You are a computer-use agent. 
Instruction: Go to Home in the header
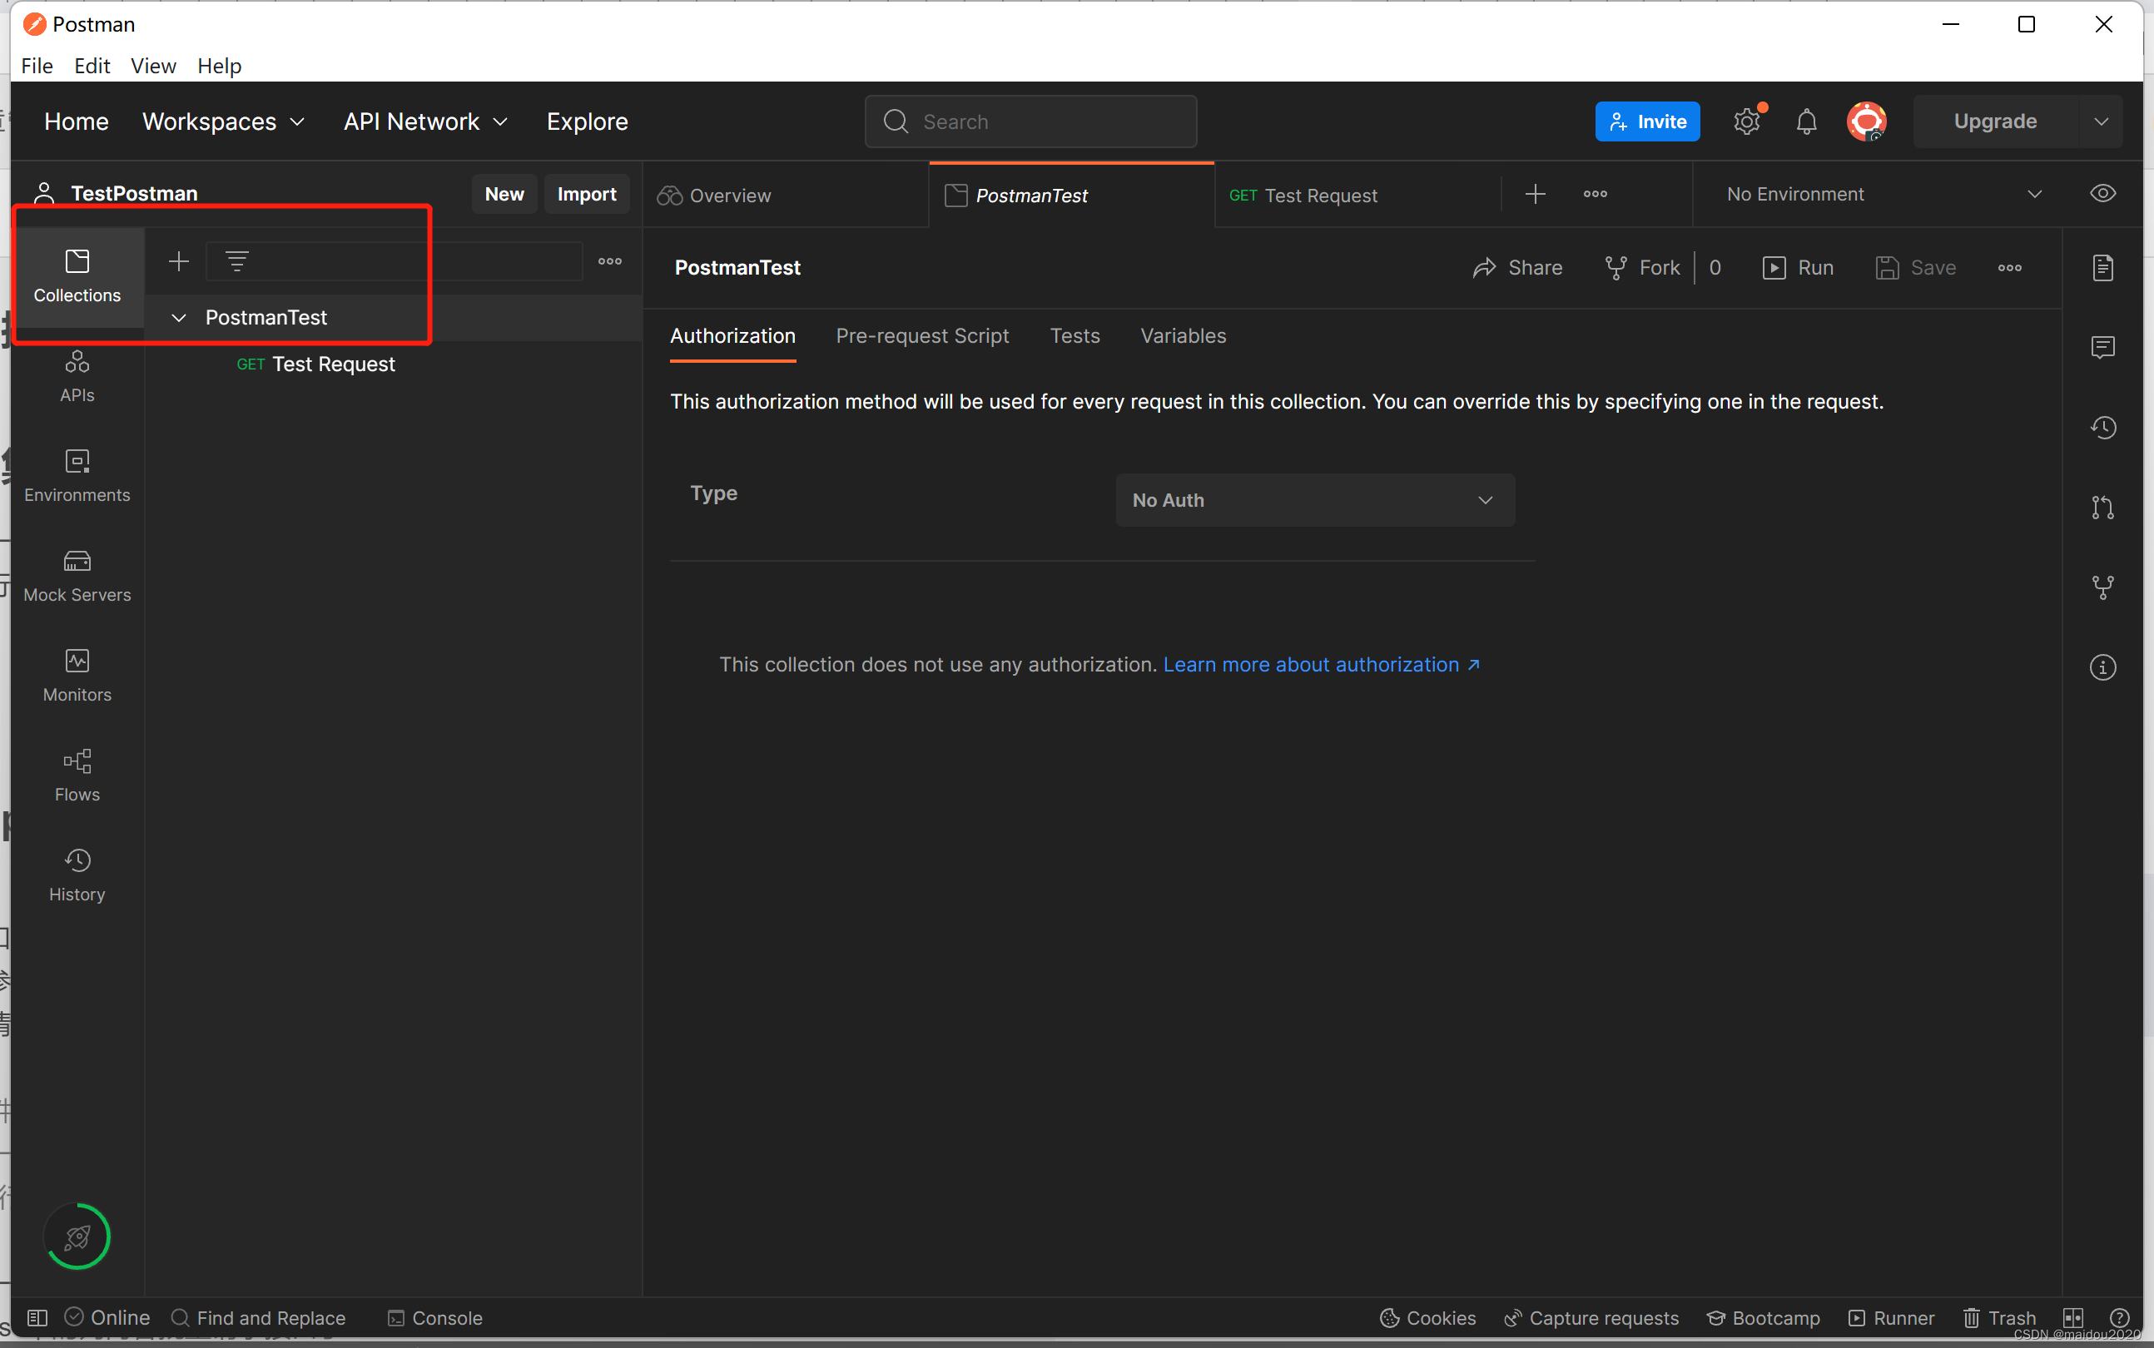(x=76, y=121)
